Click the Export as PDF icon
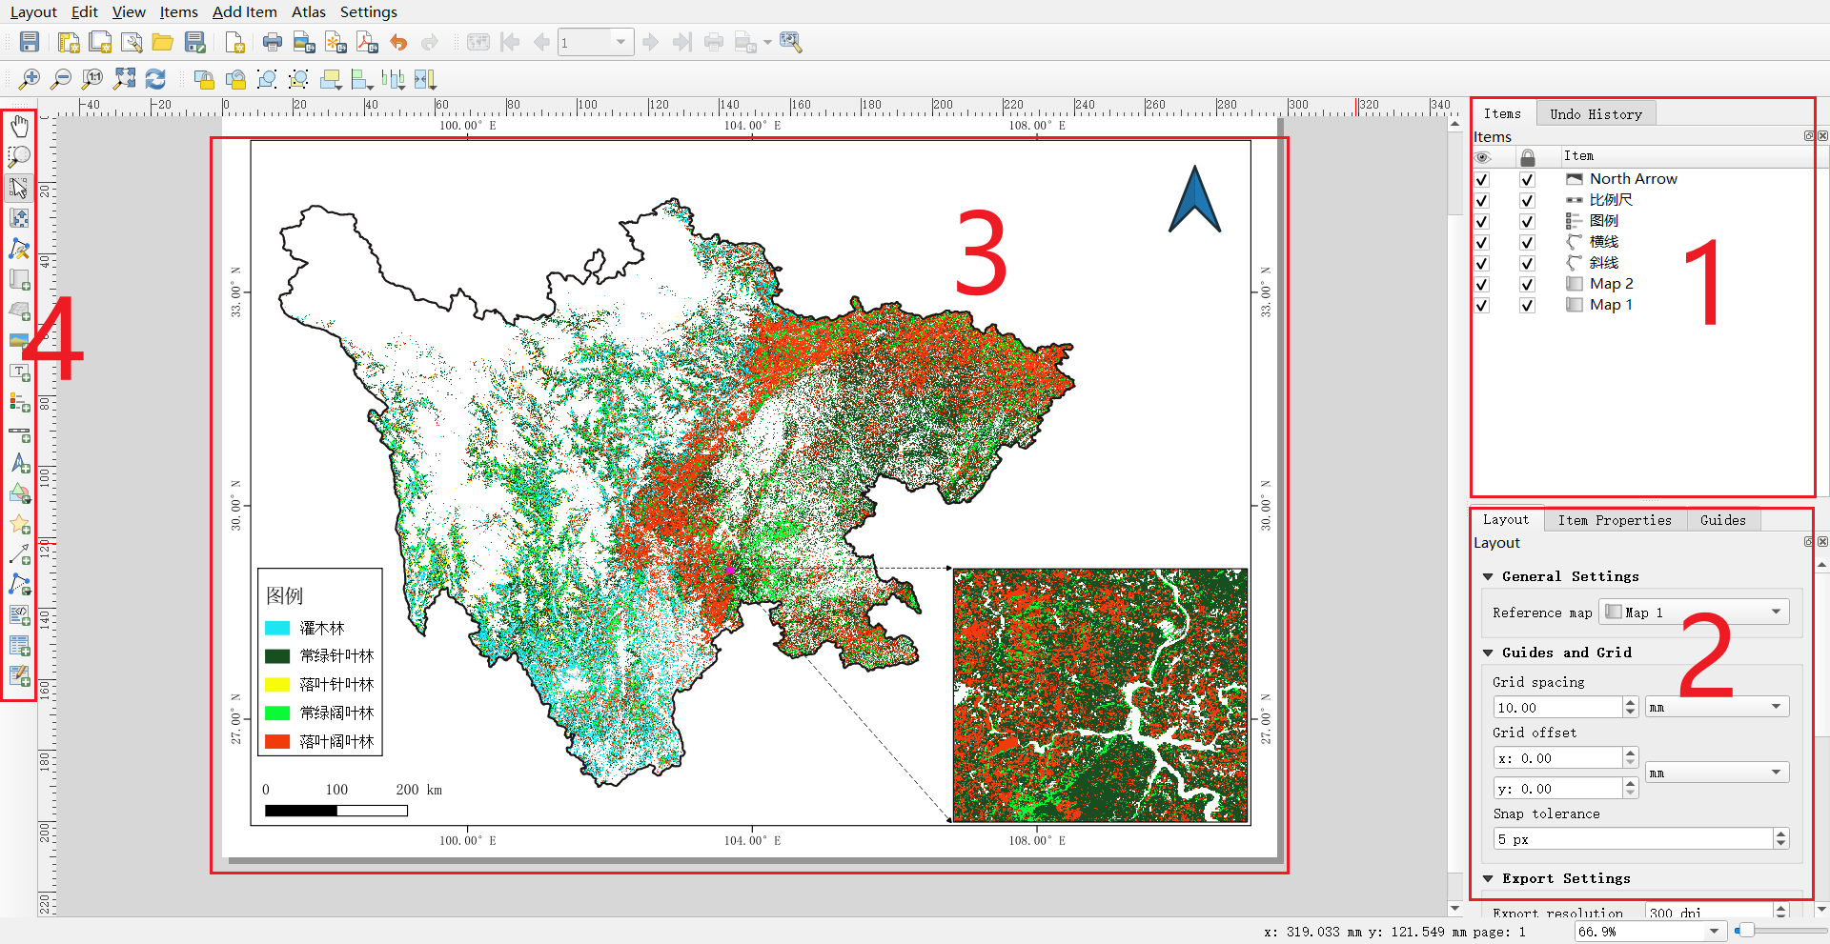The image size is (1830, 944). pos(366,42)
